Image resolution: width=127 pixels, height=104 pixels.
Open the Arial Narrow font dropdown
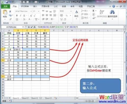tap(31, 11)
